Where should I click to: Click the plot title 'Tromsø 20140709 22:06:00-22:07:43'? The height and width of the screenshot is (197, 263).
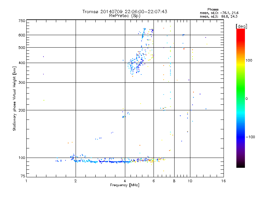click(125, 11)
